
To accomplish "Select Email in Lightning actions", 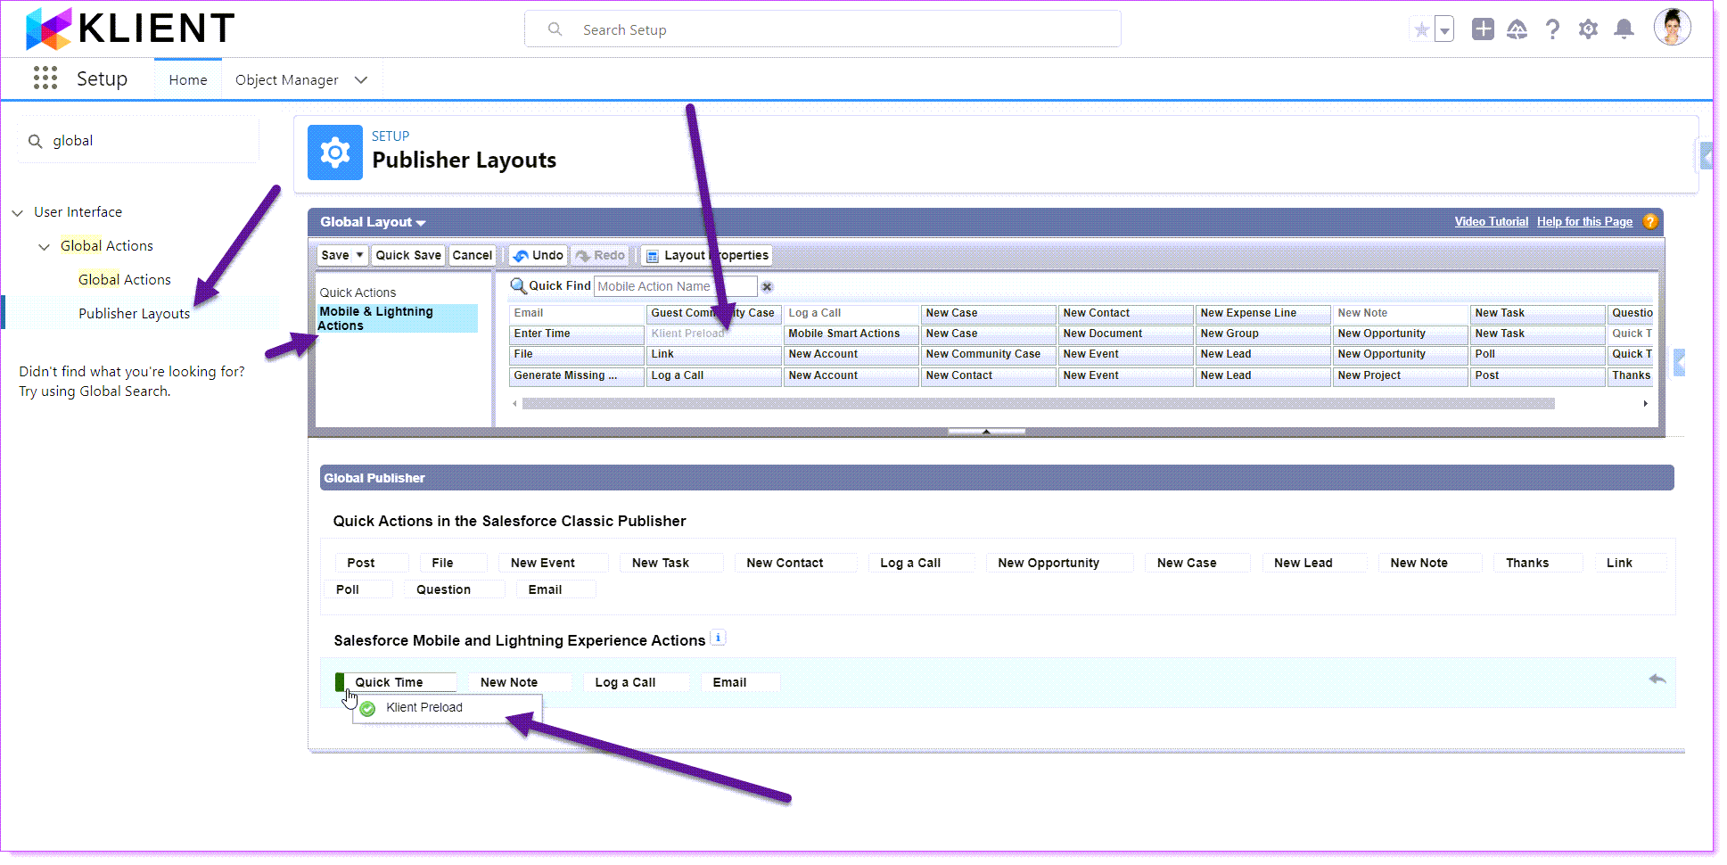I will click(x=740, y=683).
